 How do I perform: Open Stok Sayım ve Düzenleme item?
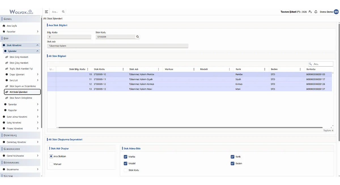click(x=23, y=86)
